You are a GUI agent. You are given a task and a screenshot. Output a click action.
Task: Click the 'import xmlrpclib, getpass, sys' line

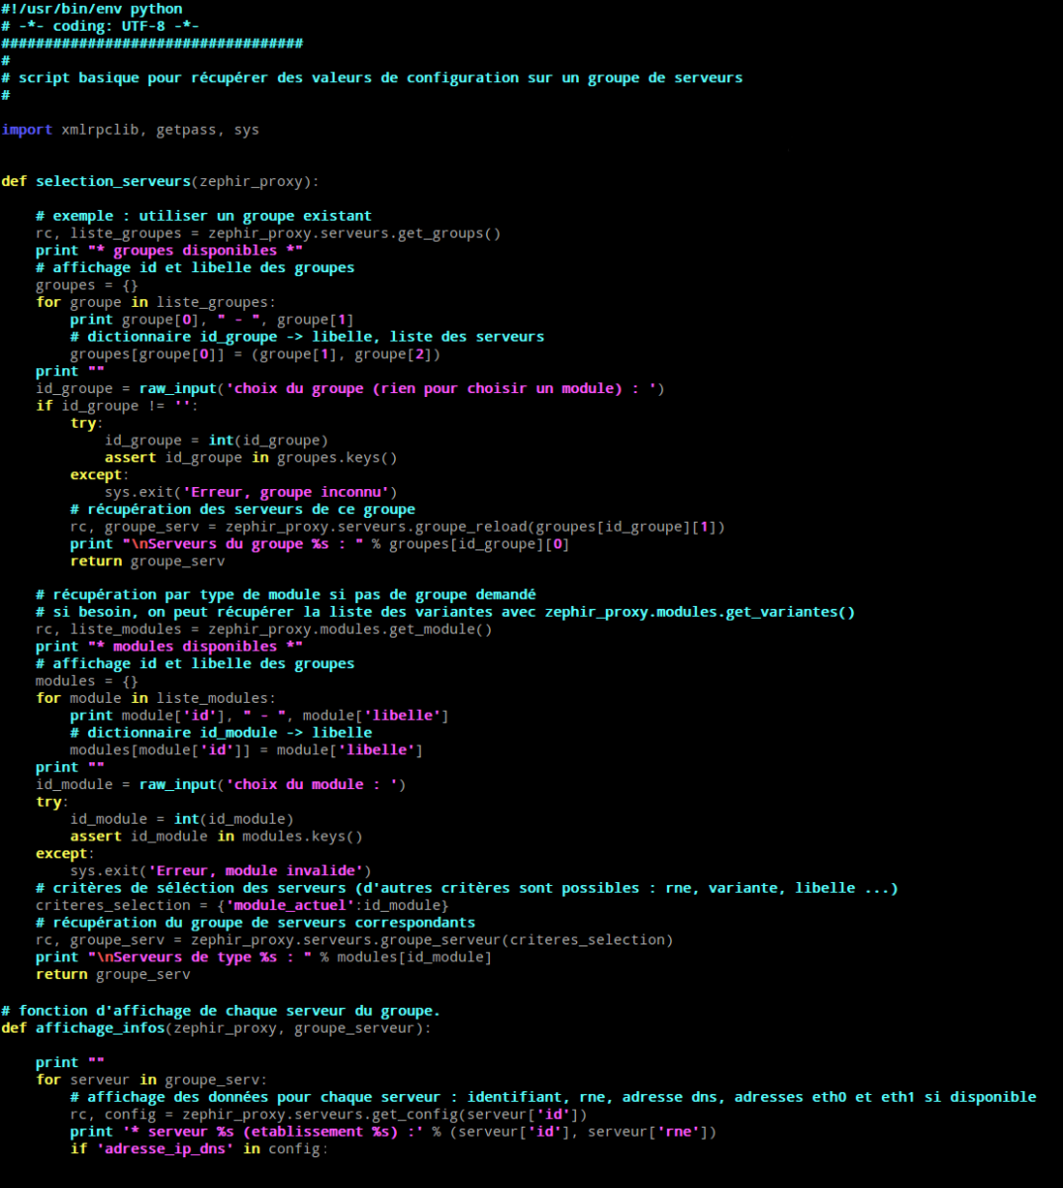(x=131, y=130)
